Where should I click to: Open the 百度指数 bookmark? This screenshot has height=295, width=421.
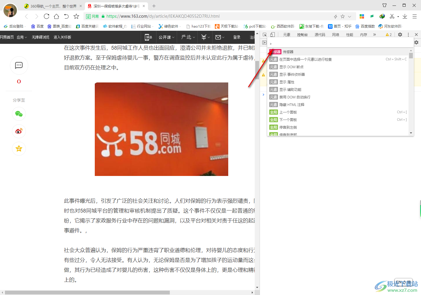[365, 26]
